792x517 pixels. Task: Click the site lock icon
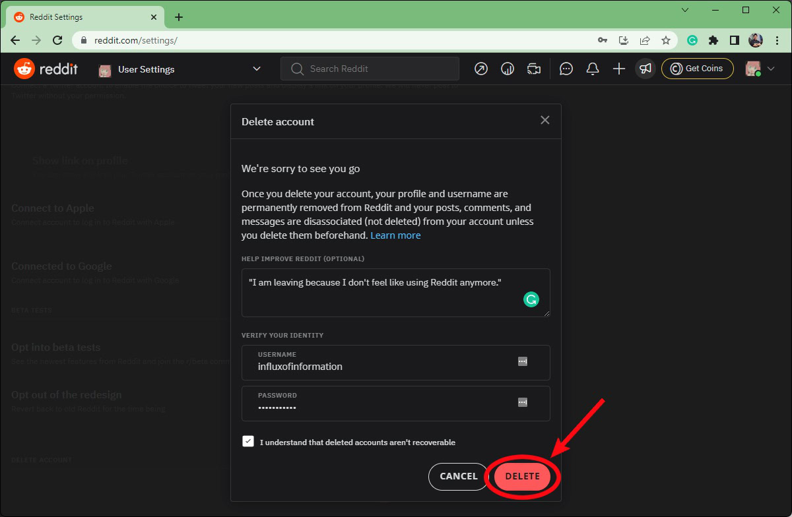pyautogui.click(x=83, y=40)
